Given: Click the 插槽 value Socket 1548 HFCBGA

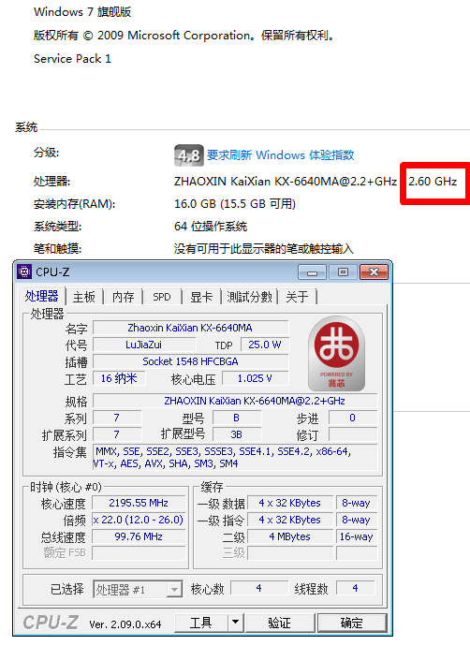Looking at the screenshot, I should pyautogui.click(x=191, y=361).
